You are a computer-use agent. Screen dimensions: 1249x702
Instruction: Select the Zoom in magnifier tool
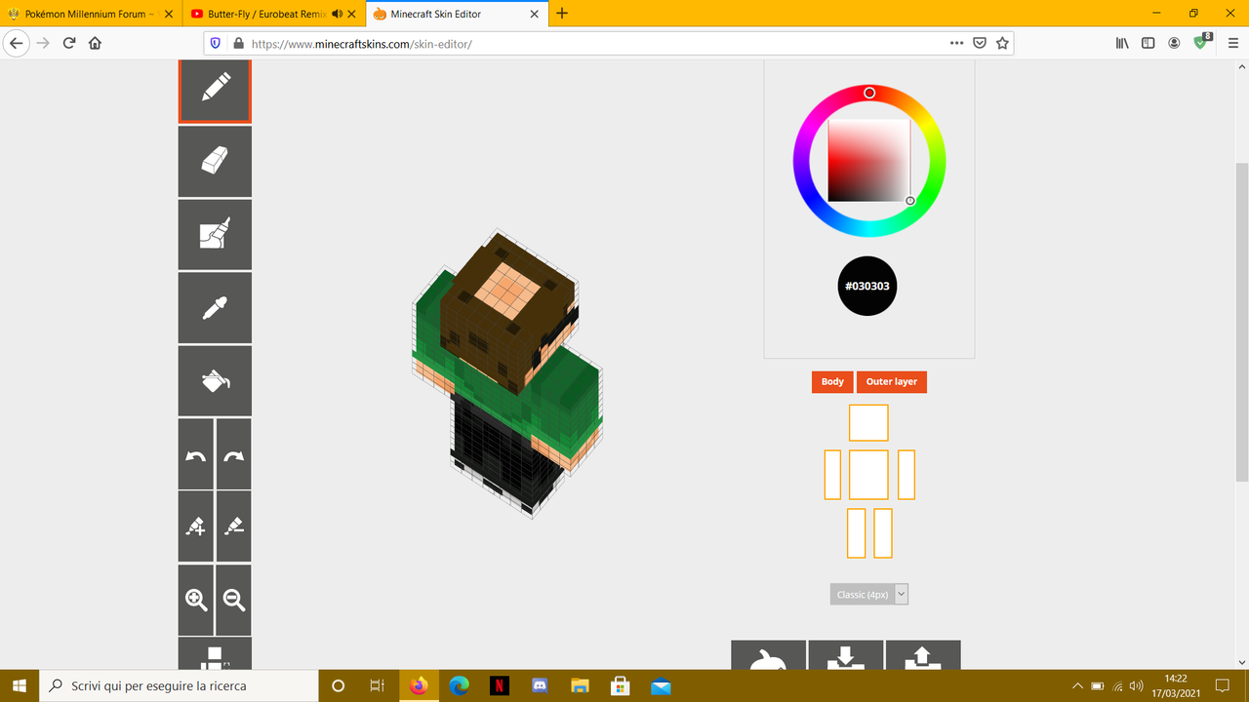(195, 600)
